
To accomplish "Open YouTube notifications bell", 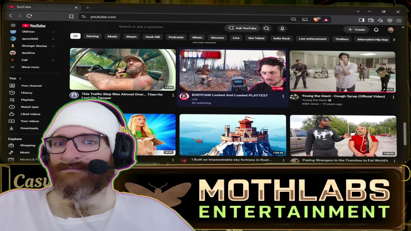I will 376,30.
